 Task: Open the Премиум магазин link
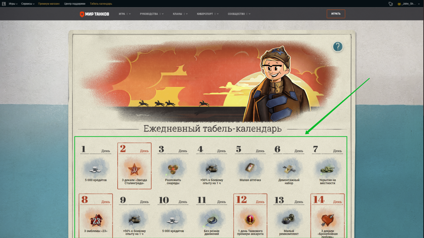pos(49,4)
